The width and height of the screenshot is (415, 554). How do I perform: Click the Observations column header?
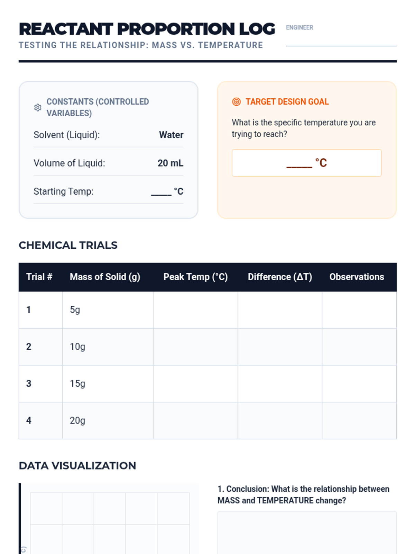357,277
